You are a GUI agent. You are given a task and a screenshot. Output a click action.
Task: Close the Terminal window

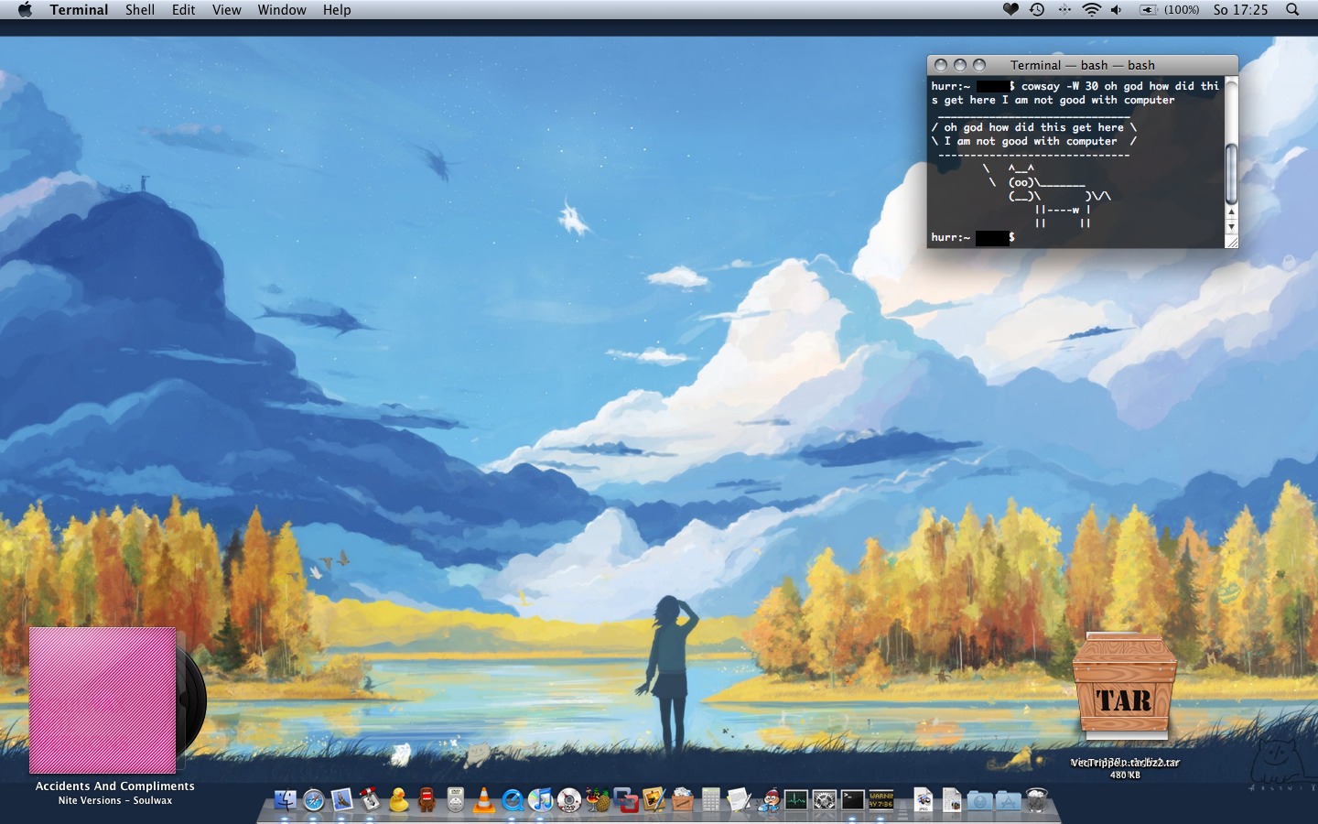coord(941,65)
